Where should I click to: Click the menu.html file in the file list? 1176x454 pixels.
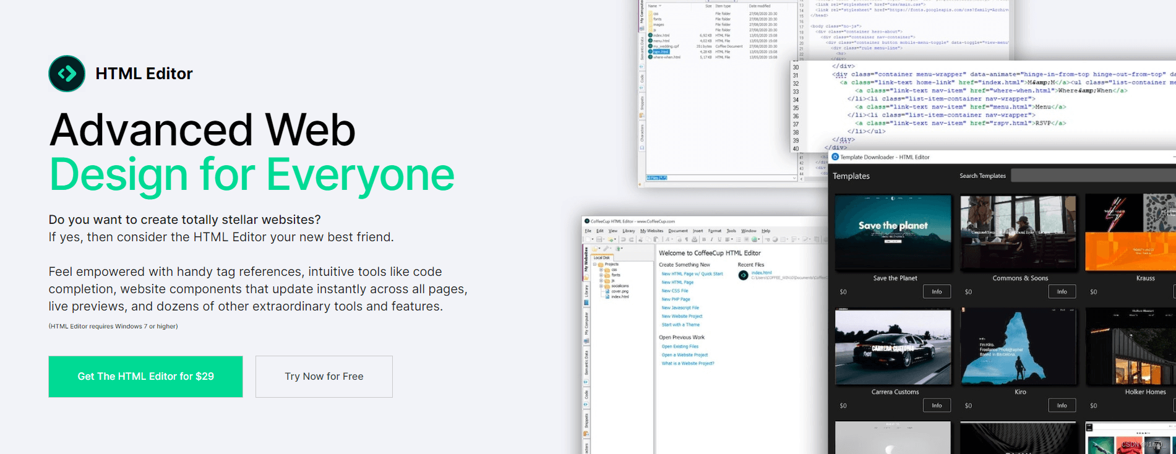coord(661,41)
